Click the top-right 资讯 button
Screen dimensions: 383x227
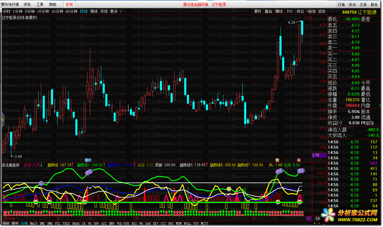click(352, 4)
